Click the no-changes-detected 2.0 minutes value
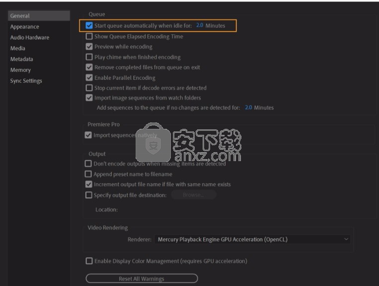The width and height of the screenshot is (379, 286). click(x=248, y=107)
